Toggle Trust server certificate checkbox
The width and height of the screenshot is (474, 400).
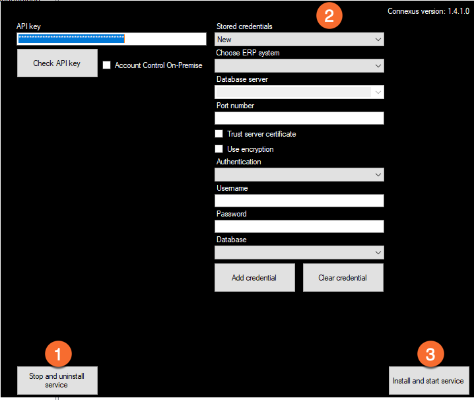click(x=219, y=134)
